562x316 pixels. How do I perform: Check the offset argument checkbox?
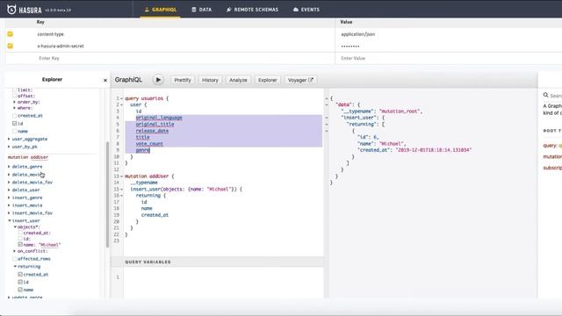pyautogui.click(x=15, y=96)
